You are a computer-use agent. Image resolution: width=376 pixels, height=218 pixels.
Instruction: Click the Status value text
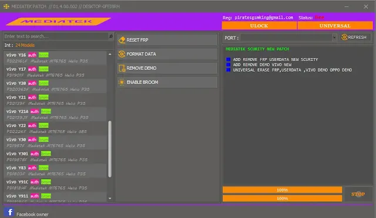[x=320, y=18]
